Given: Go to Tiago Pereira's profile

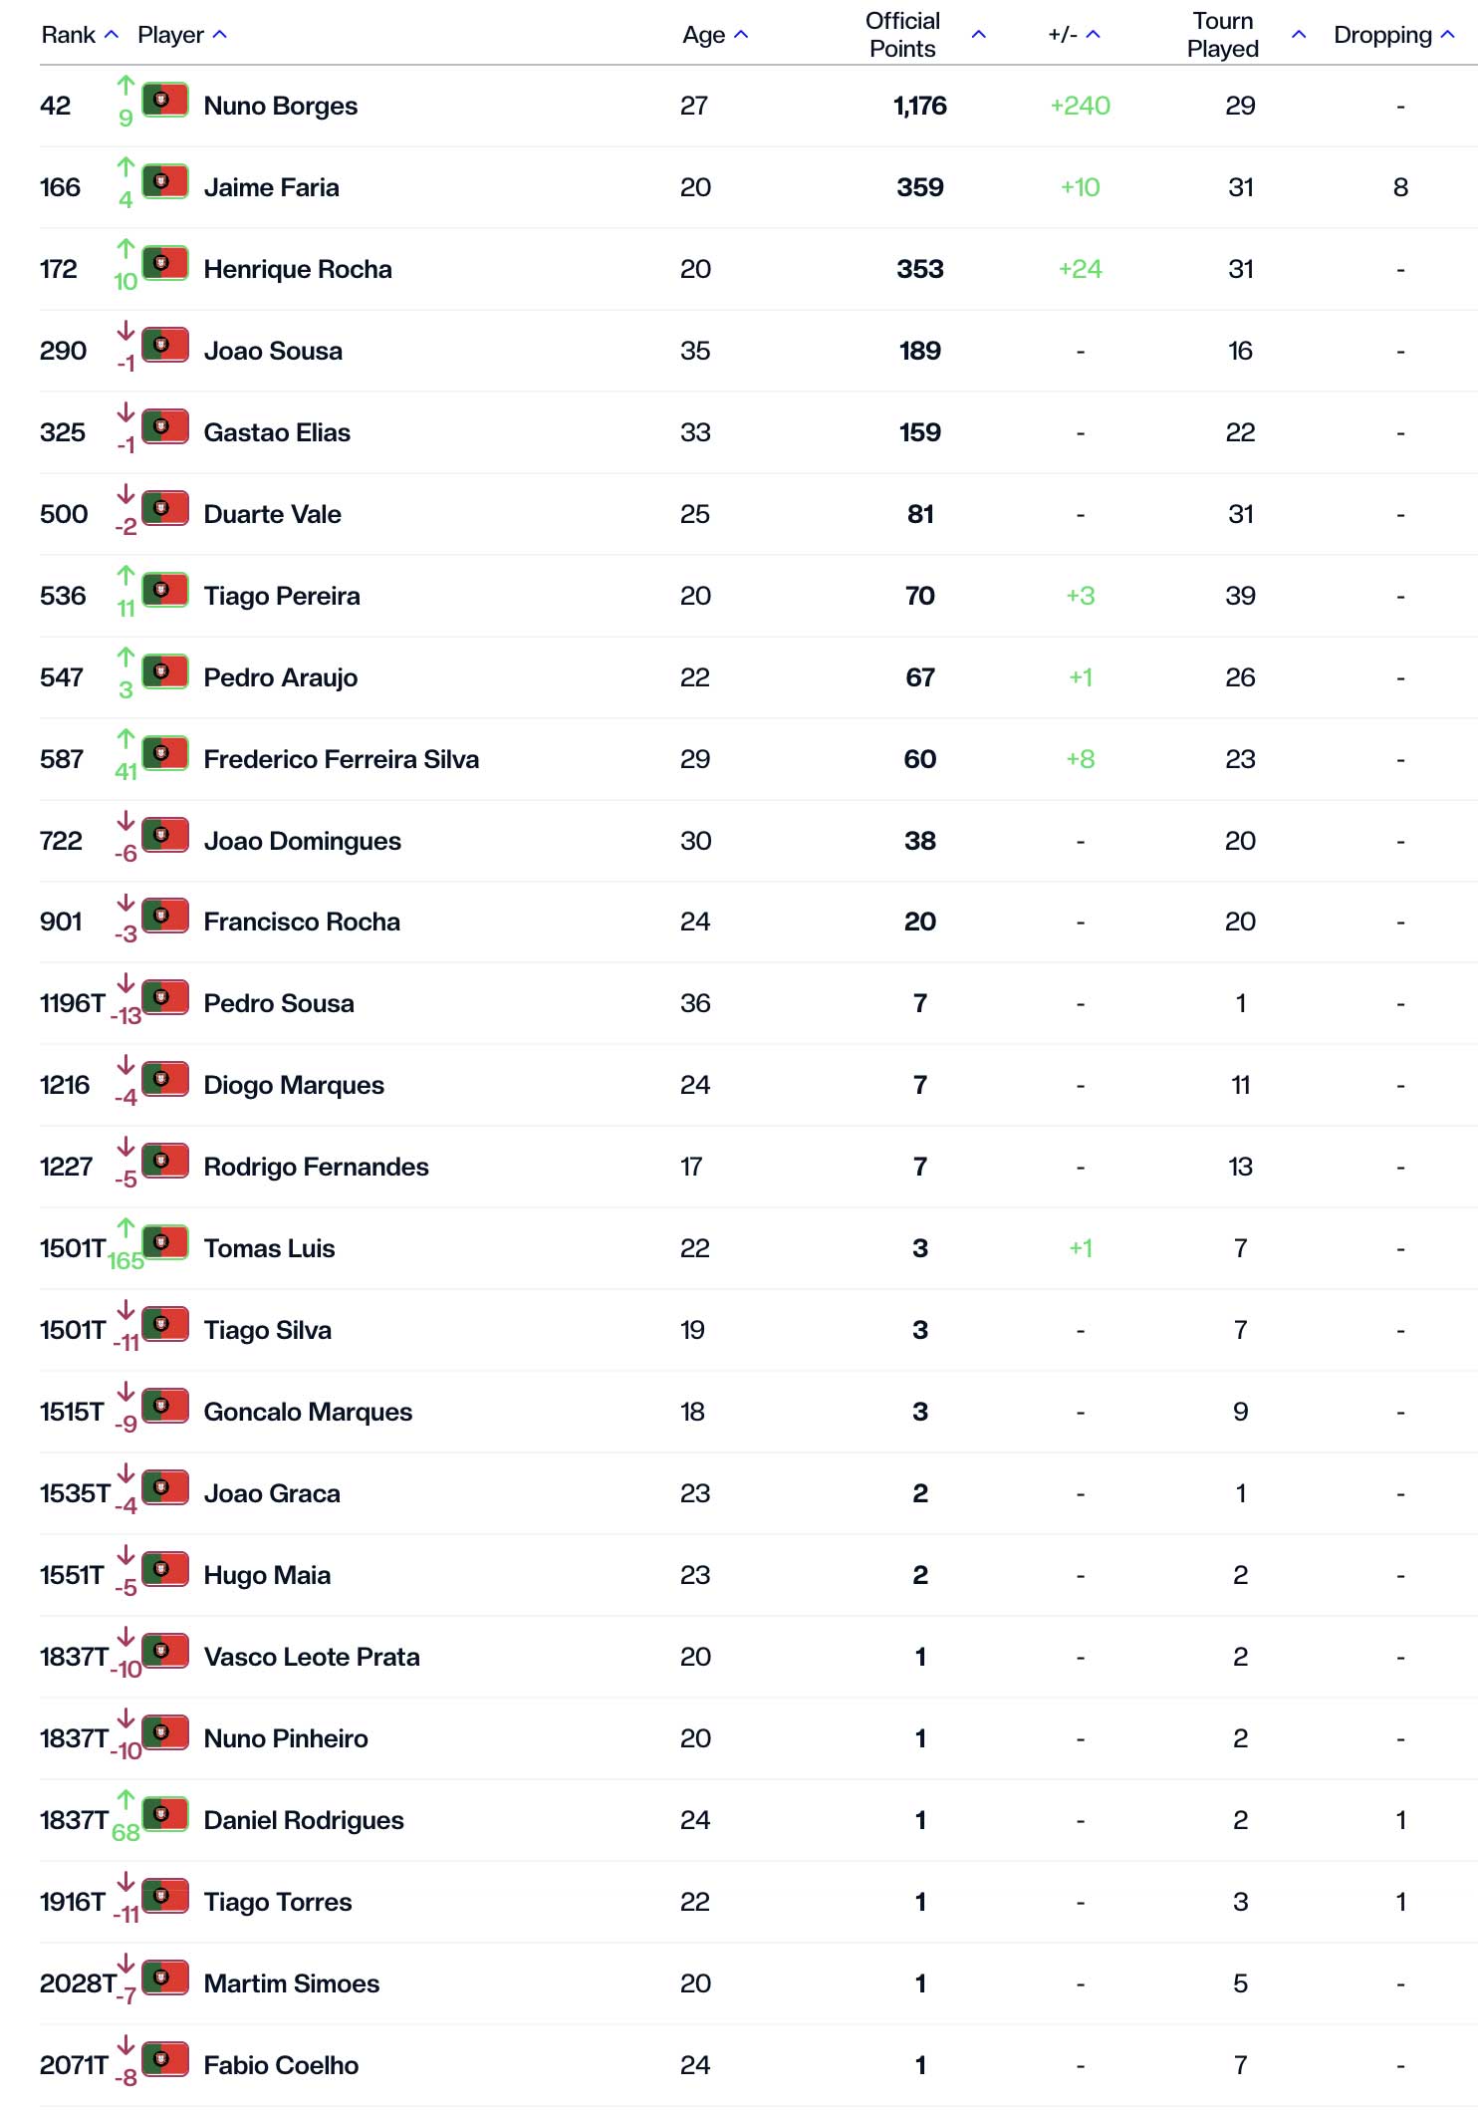Looking at the screenshot, I should tap(281, 596).
